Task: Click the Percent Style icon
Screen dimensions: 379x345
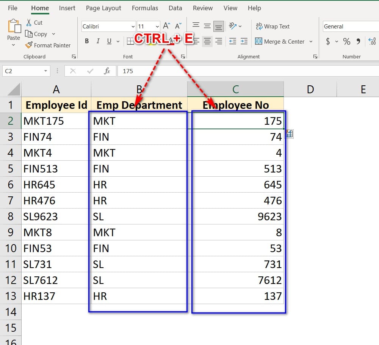Action: tap(346, 41)
